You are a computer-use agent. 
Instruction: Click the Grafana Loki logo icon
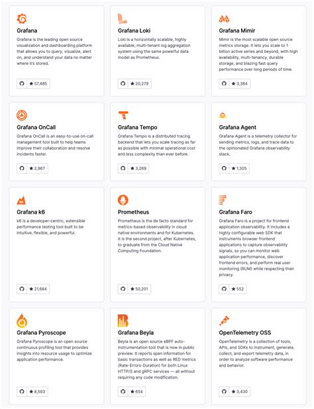tap(122, 19)
